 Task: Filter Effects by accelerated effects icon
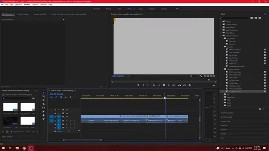coord(251,18)
